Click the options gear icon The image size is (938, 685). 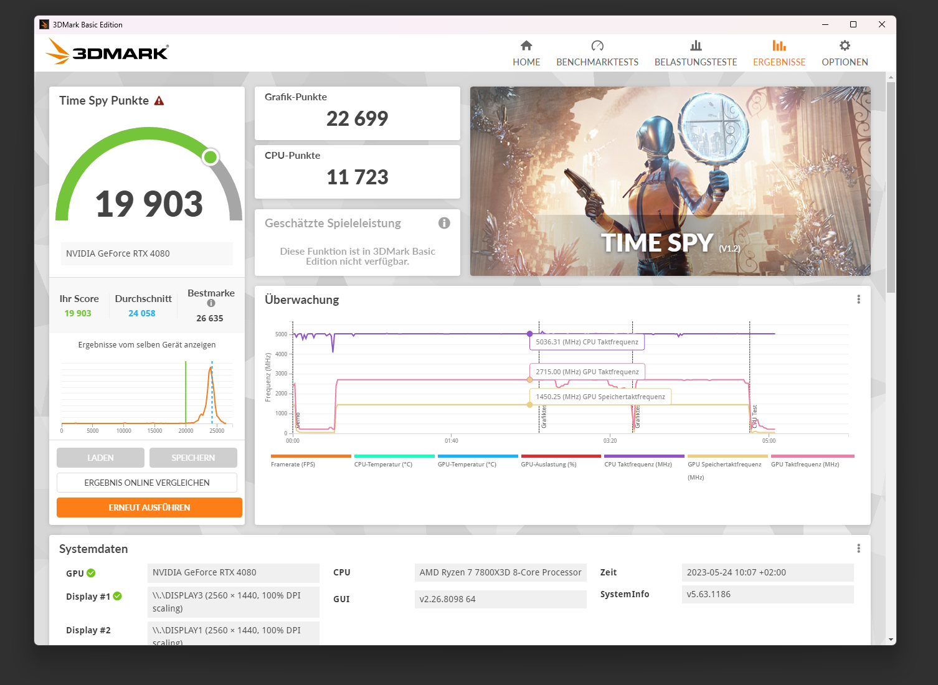[845, 45]
